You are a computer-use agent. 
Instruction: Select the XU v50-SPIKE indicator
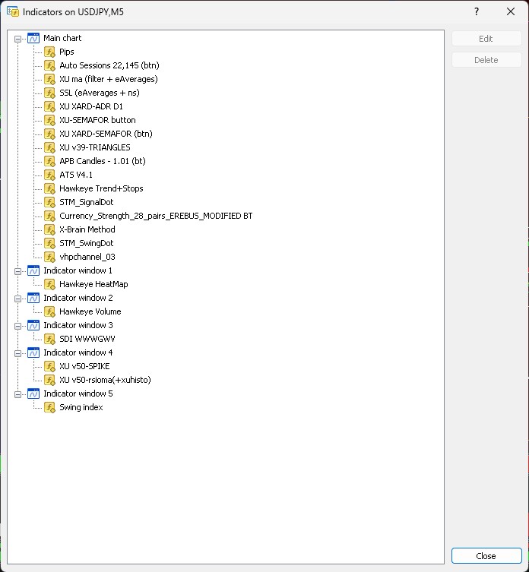point(84,366)
